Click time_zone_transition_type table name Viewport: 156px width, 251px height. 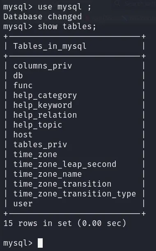(x=75, y=194)
